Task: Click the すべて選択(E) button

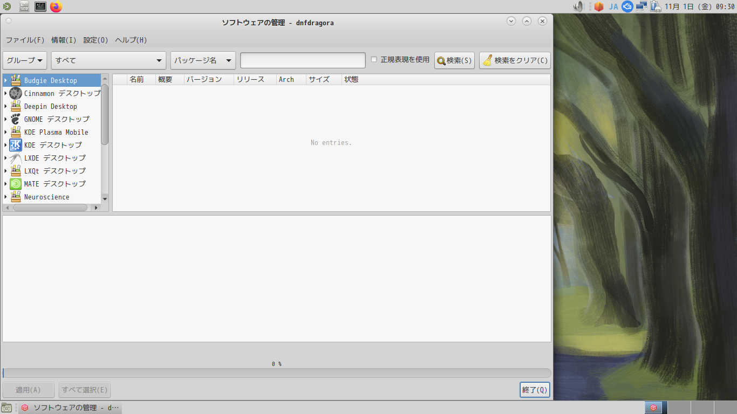Action: coord(84,390)
